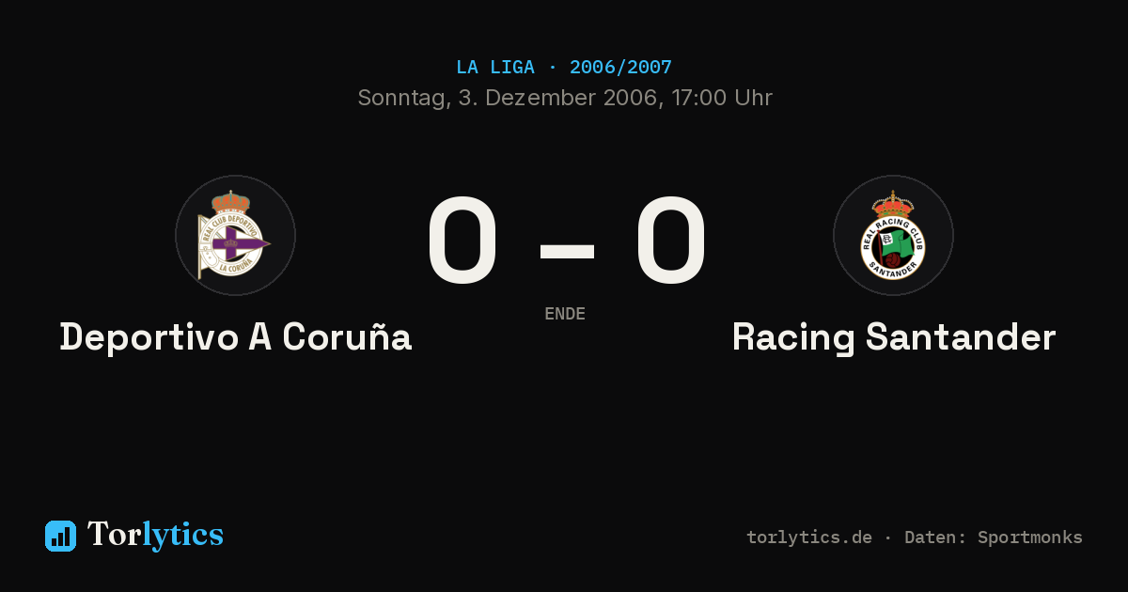This screenshot has height=592, width=1128.
Task: Select the Racing Santander team name
Action: 894,337
